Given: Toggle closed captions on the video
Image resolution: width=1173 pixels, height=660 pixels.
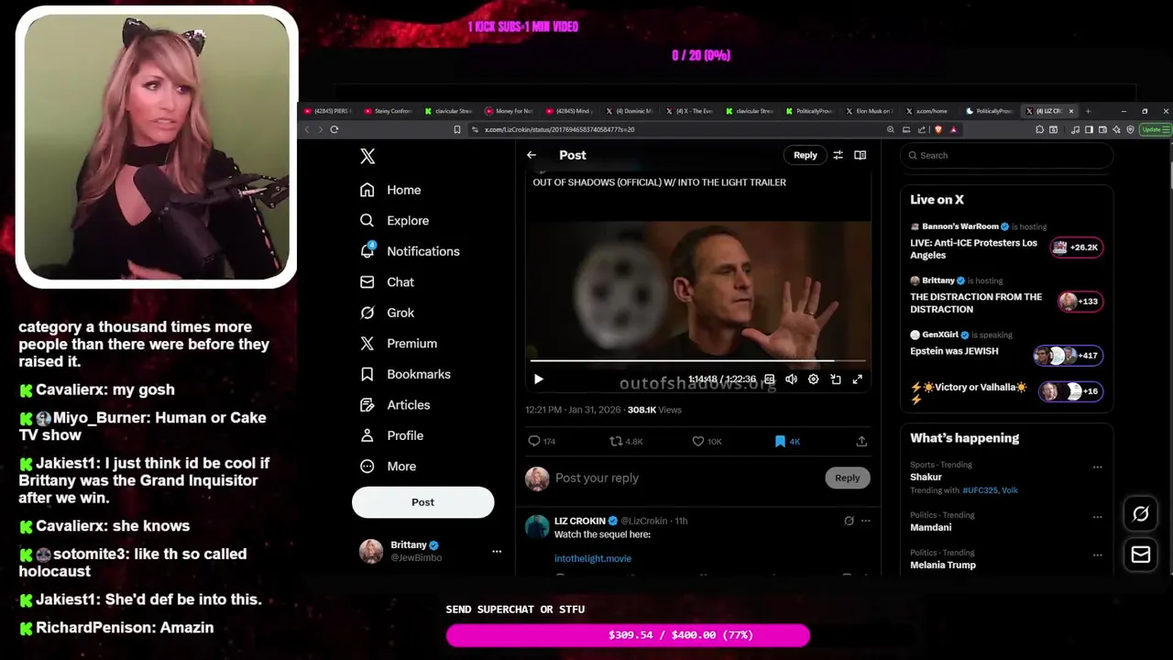Looking at the screenshot, I should [x=770, y=379].
